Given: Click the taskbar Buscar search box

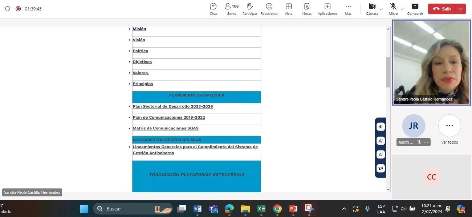Looking at the screenshot, I should (x=133, y=209).
